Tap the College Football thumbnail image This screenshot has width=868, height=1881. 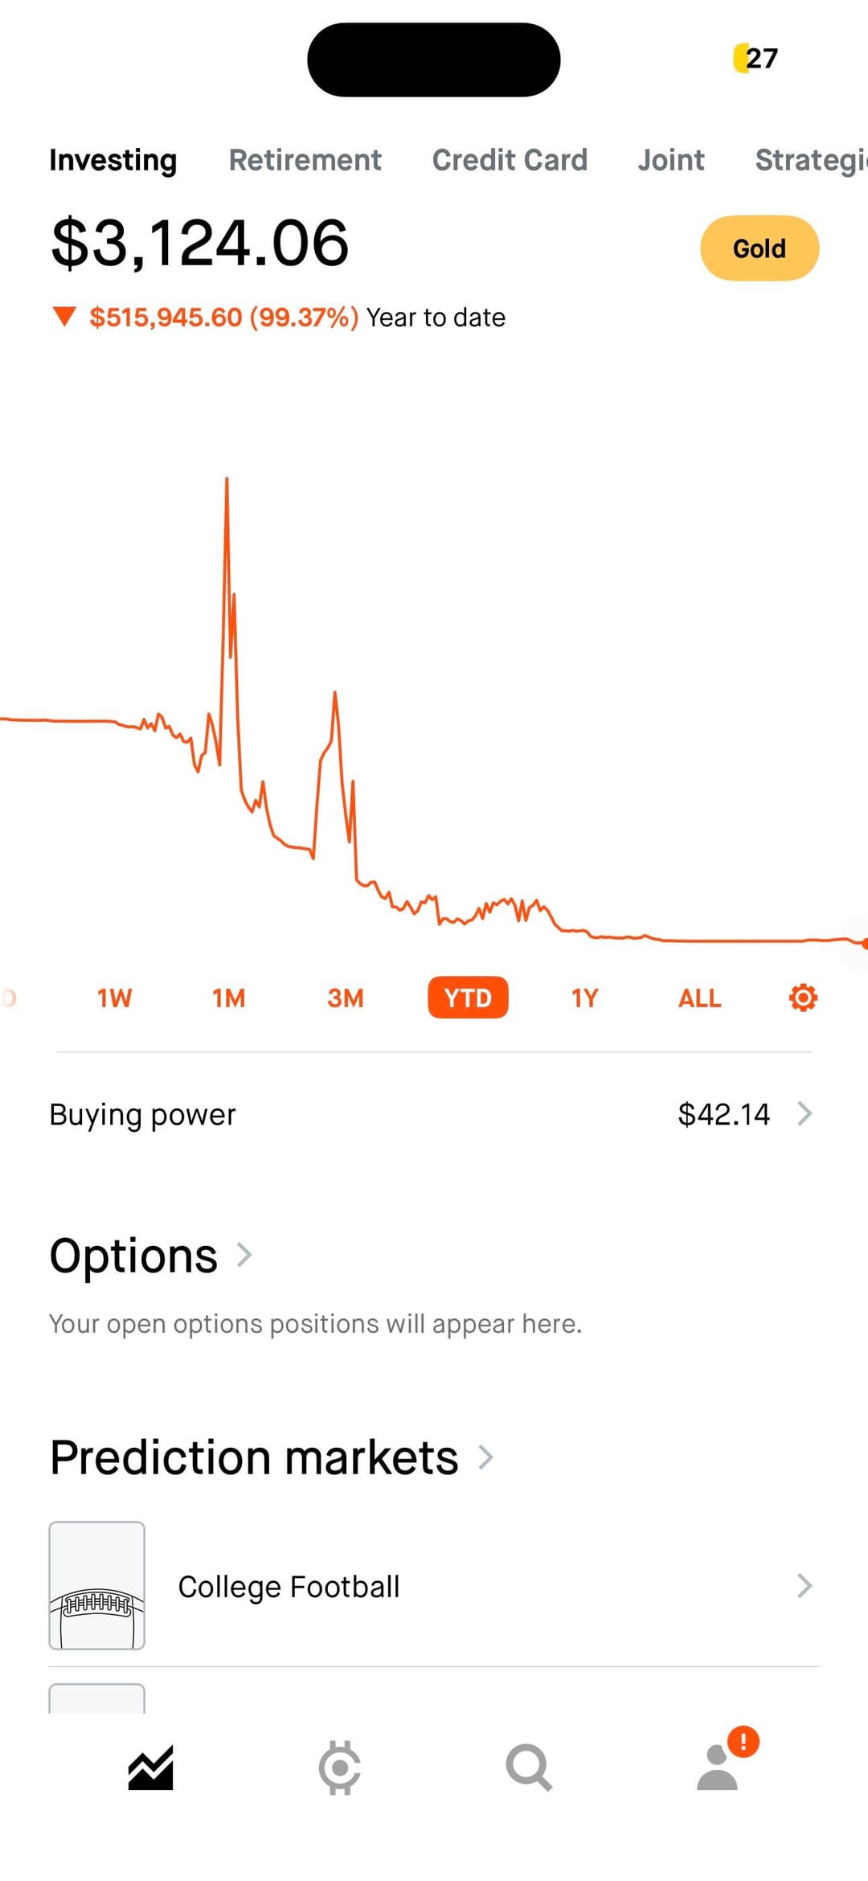[x=97, y=1585]
